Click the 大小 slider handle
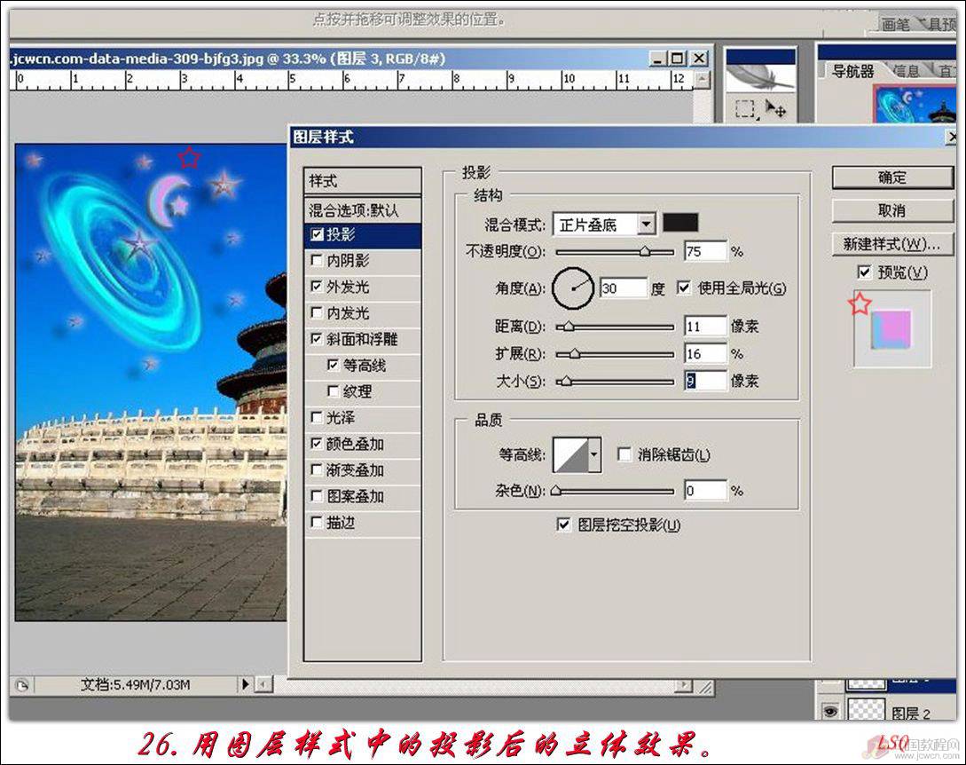The width and height of the screenshot is (966, 765). [x=566, y=381]
